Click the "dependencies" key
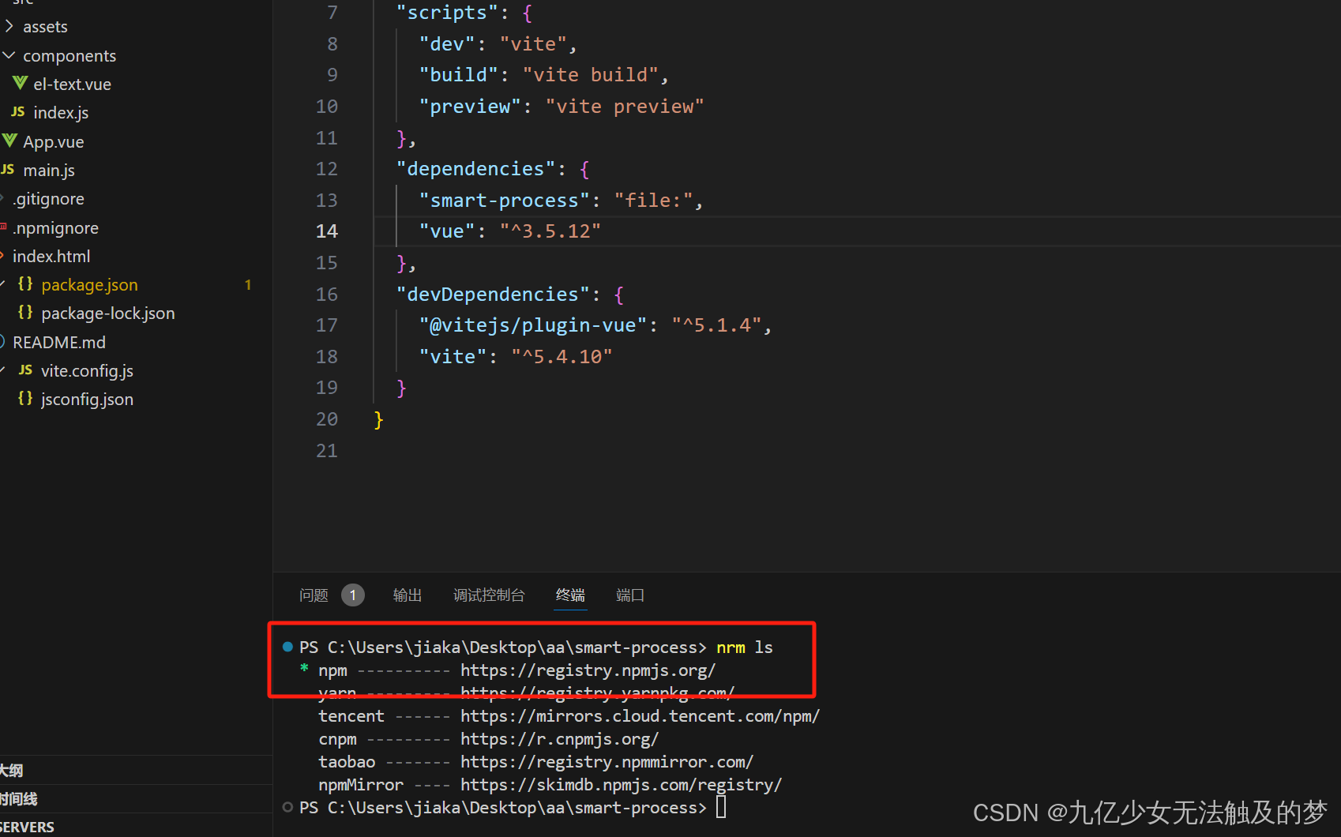The height and width of the screenshot is (837, 1341). pos(476,169)
